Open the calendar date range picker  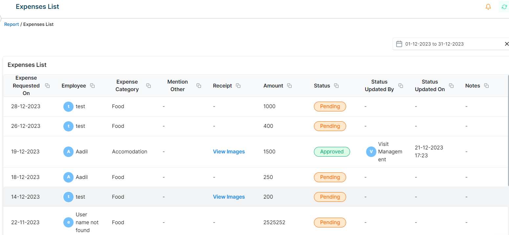click(x=399, y=44)
